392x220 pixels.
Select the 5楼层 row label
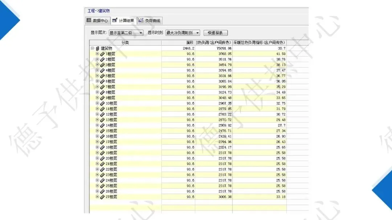click(x=110, y=76)
